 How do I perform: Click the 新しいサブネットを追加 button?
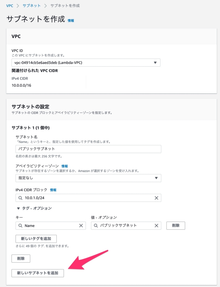tap(38, 273)
